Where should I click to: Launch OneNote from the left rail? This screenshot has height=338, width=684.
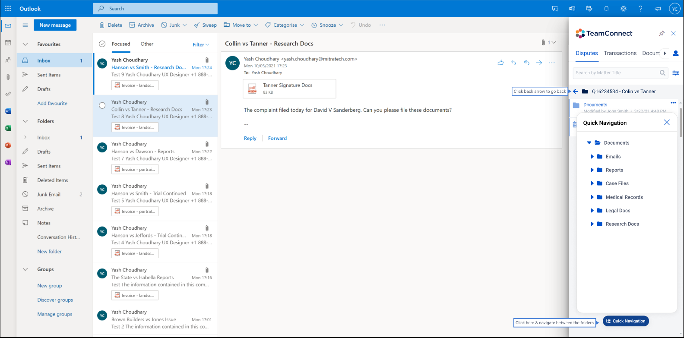(8, 162)
